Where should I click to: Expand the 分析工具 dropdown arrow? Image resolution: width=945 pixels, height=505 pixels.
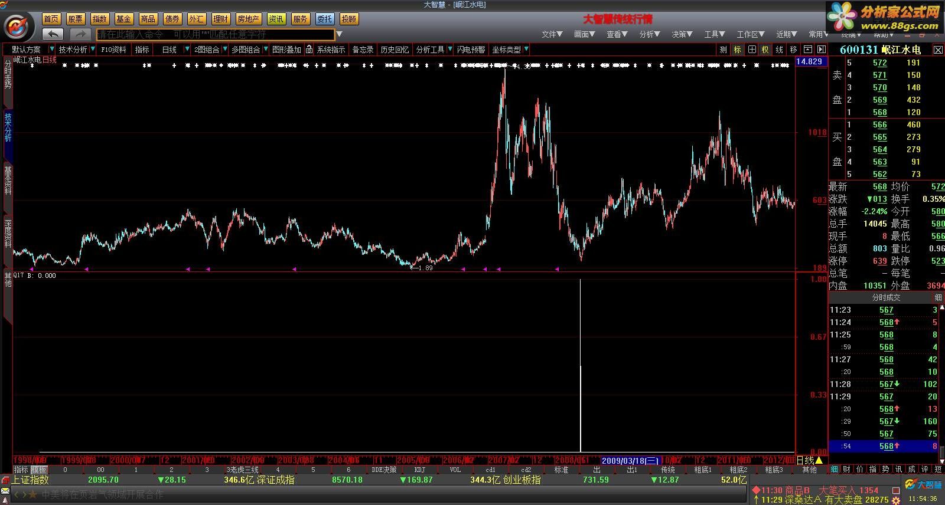pos(450,49)
